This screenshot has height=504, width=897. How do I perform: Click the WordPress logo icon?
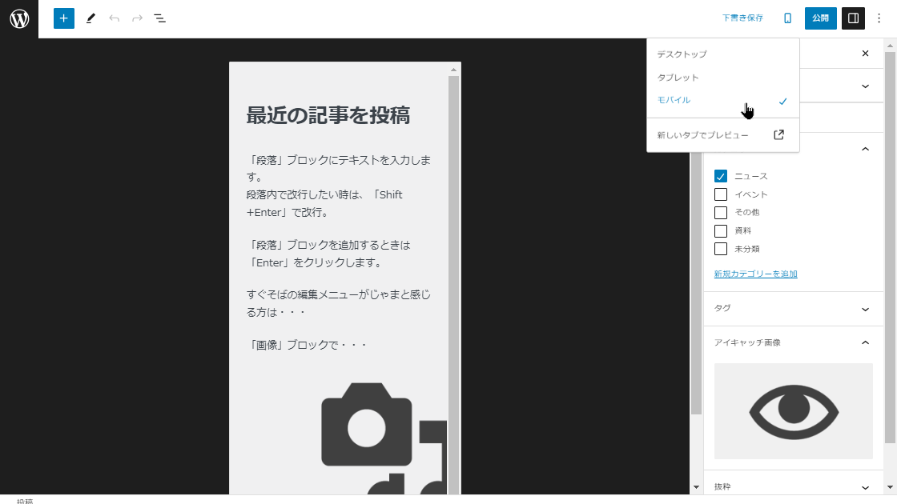pyautogui.click(x=19, y=18)
